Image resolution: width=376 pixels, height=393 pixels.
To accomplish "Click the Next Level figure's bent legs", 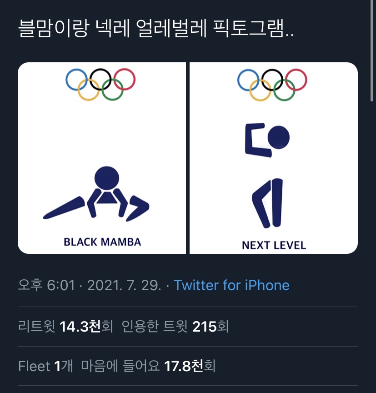I will point(266,203).
